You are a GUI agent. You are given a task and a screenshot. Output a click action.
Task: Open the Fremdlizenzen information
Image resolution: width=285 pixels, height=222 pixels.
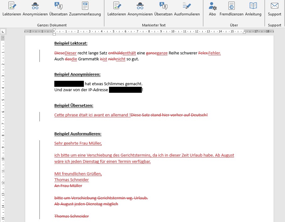231,9
